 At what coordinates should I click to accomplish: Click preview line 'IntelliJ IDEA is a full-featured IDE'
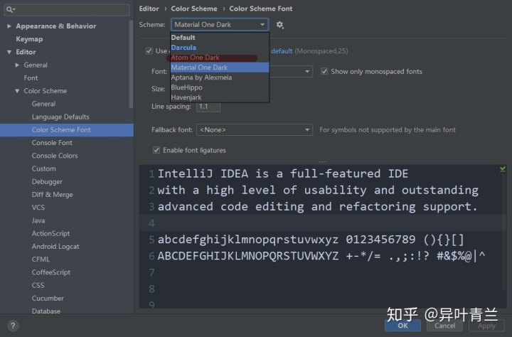283,173
